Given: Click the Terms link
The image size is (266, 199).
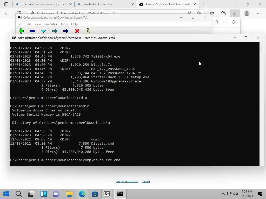Looking at the screenshot, I should 146,181.
